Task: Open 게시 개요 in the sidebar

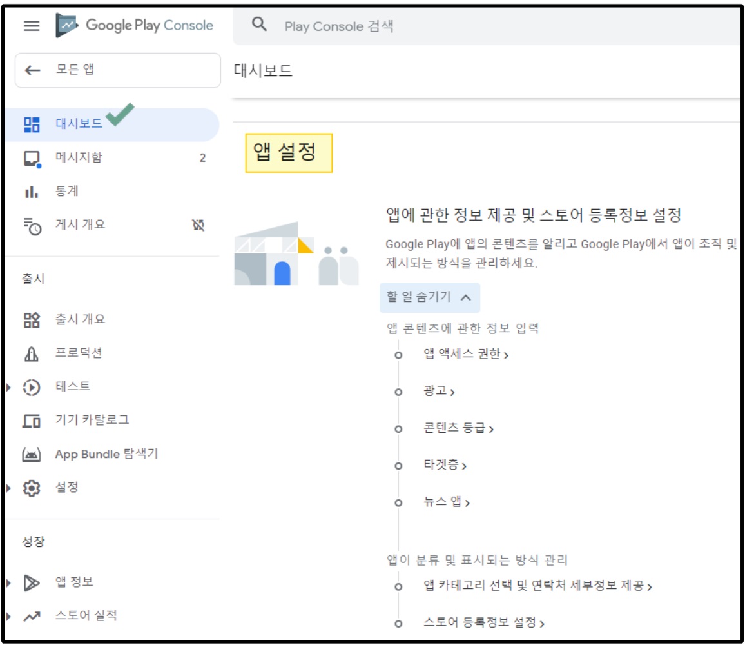Action: pyautogui.click(x=113, y=225)
